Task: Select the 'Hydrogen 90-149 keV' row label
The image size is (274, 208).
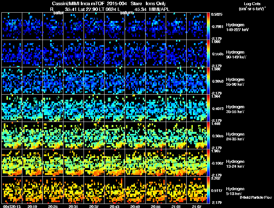Action: click(x=236, y=55)
